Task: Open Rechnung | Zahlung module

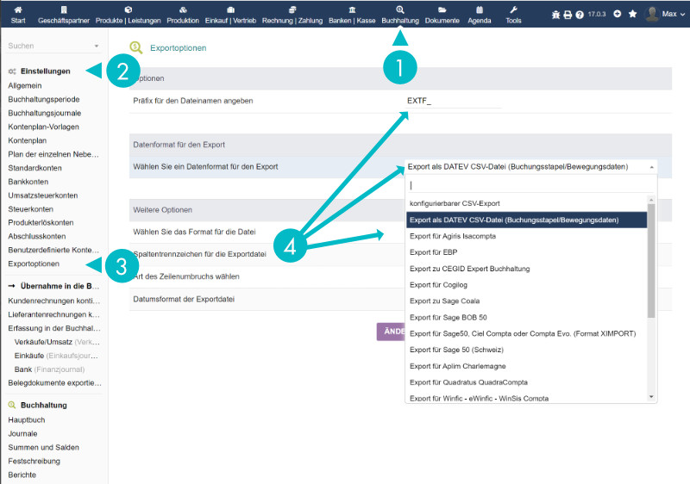Action: (x=292, y=15)
